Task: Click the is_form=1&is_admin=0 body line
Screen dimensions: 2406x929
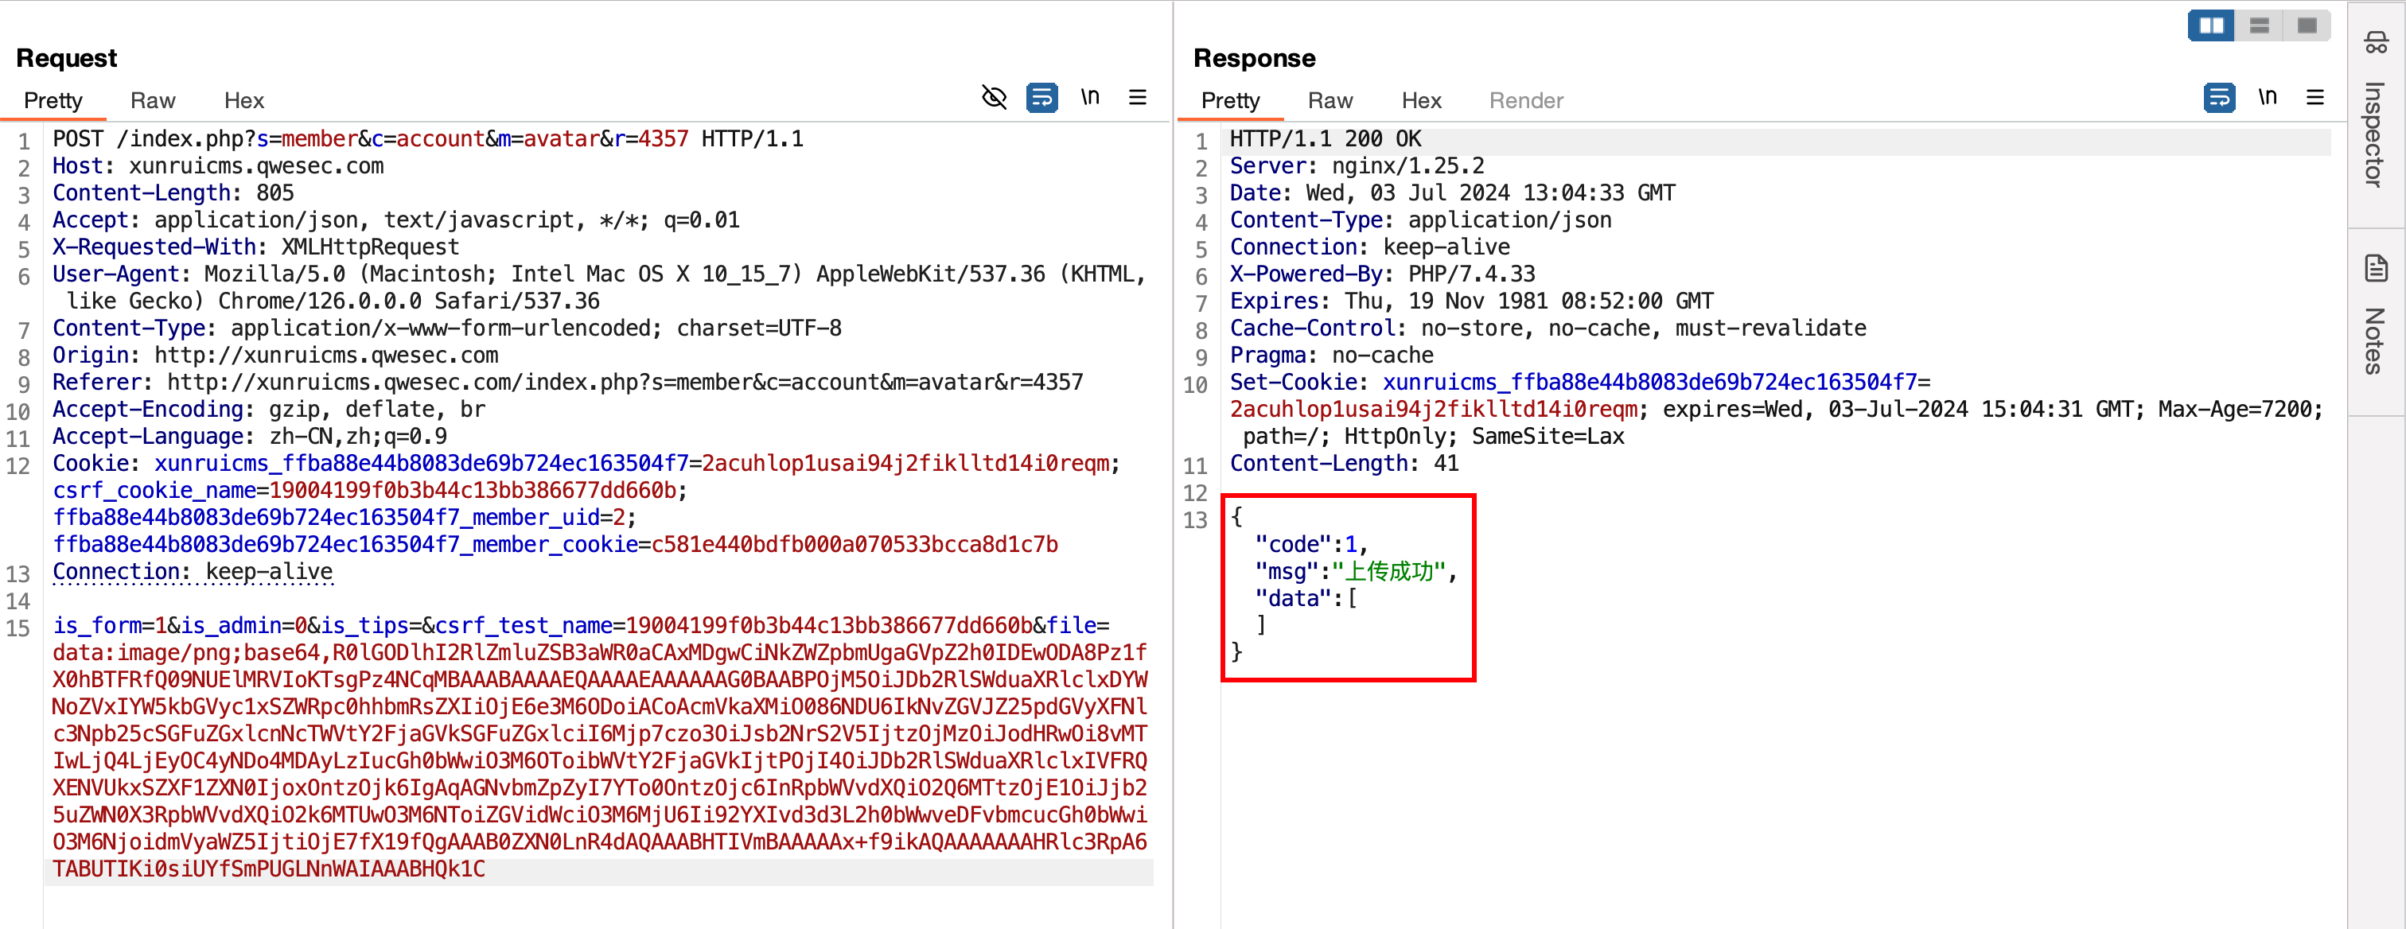Action: click(x=581, y=627)
